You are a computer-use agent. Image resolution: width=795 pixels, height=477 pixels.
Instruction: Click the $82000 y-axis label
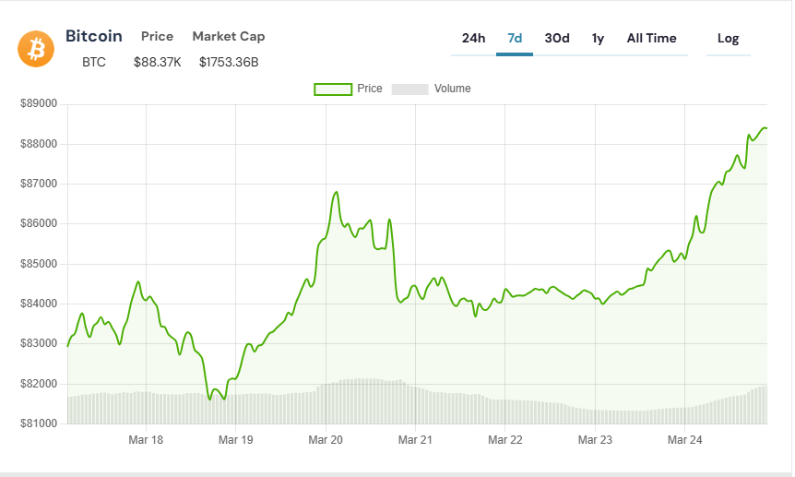[x=39, y=384]
